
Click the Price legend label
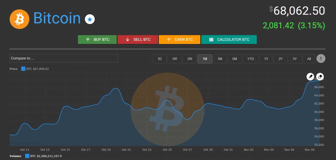click(x=13, y=69)
